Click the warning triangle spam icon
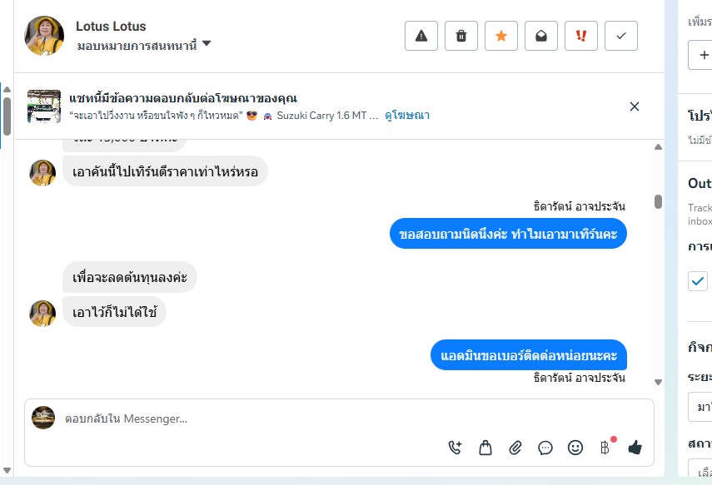The height and width of the screenshot is (485, 712). pyautogui.click(x=421, y=36)
